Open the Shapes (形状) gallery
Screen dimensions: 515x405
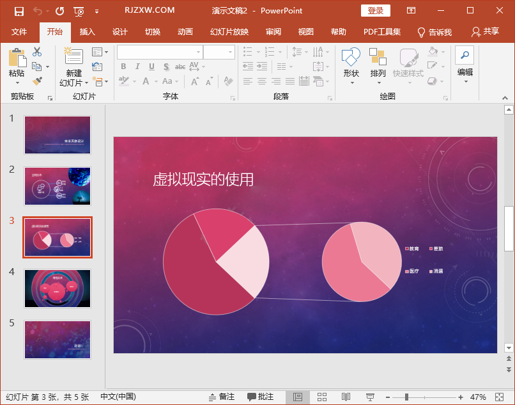pos(351,66)
